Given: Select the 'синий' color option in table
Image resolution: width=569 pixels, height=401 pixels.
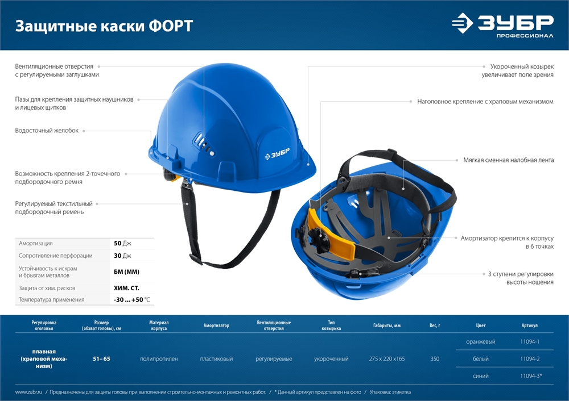Looking at the screenshot, I should tap(481, 376).
